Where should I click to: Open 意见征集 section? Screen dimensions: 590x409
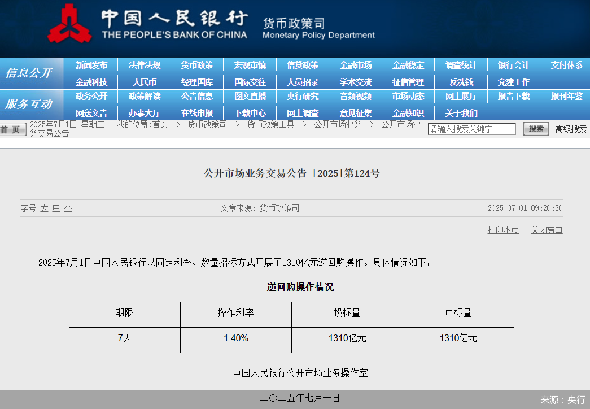[x=356, y=113]
